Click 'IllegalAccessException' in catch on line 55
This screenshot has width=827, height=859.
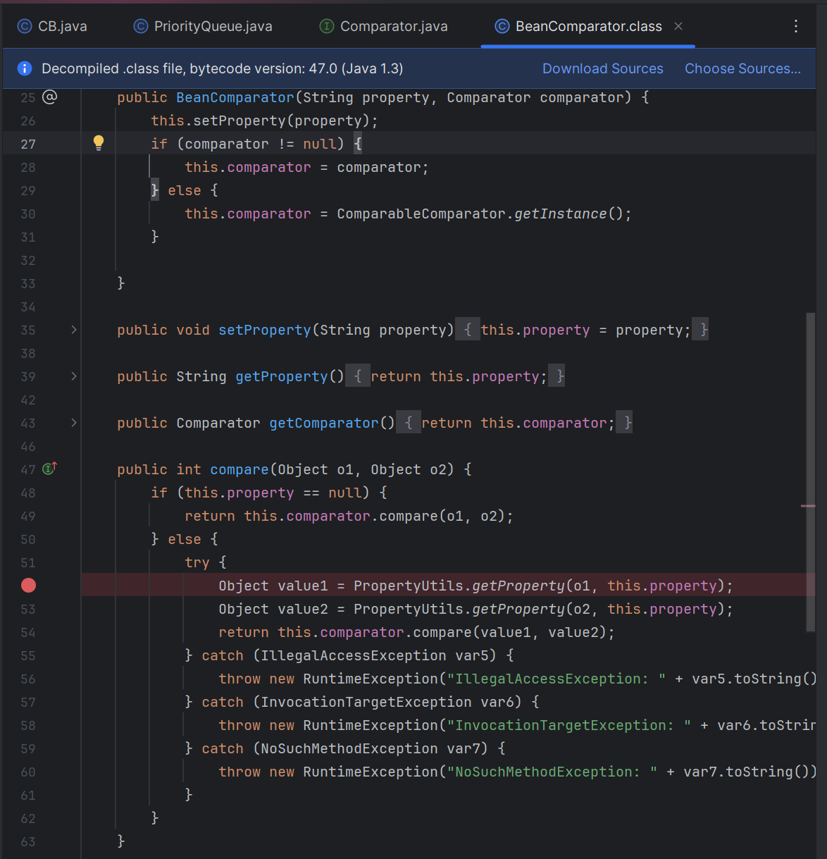click(x=354, y=655)
